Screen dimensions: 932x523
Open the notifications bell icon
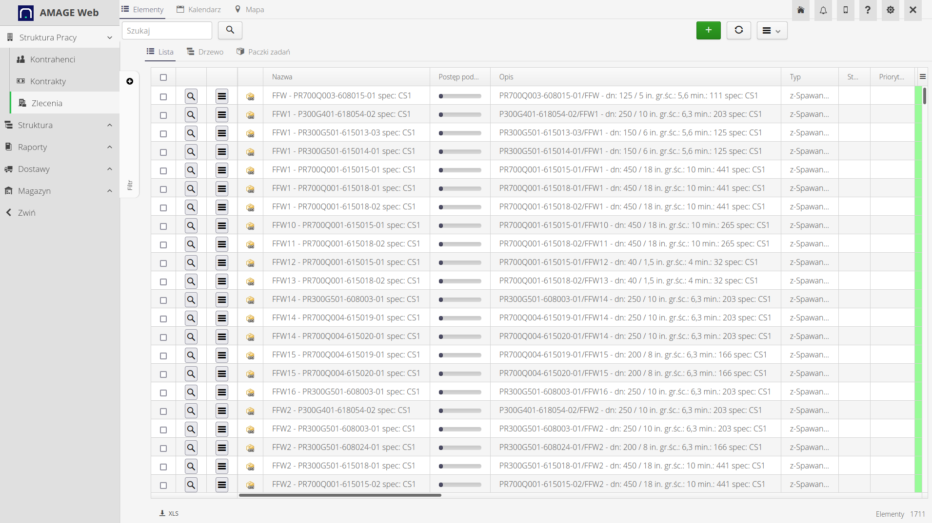click(x=823, y=10)
